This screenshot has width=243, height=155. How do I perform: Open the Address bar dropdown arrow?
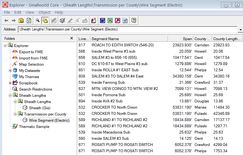tap(240, 30)
